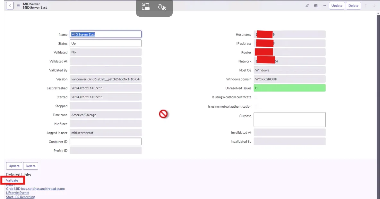Toggle the 'Is using mutual authentication' checkbox
380x199 pixels.
tap(256, 106)
